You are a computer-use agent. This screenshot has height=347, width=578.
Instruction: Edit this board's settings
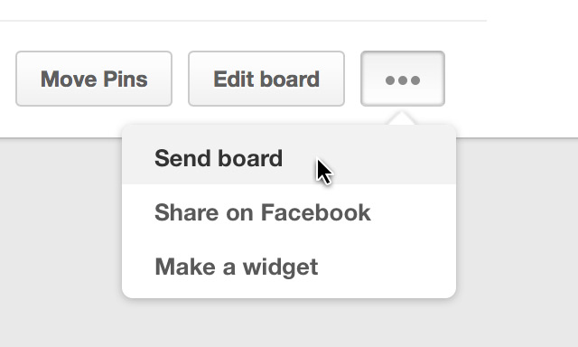(266, 79)
